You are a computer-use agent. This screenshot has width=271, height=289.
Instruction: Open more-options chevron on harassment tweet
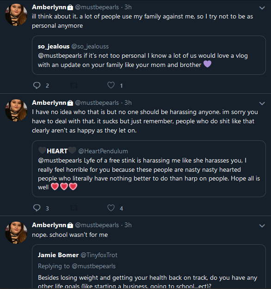[x=262, y=103]
